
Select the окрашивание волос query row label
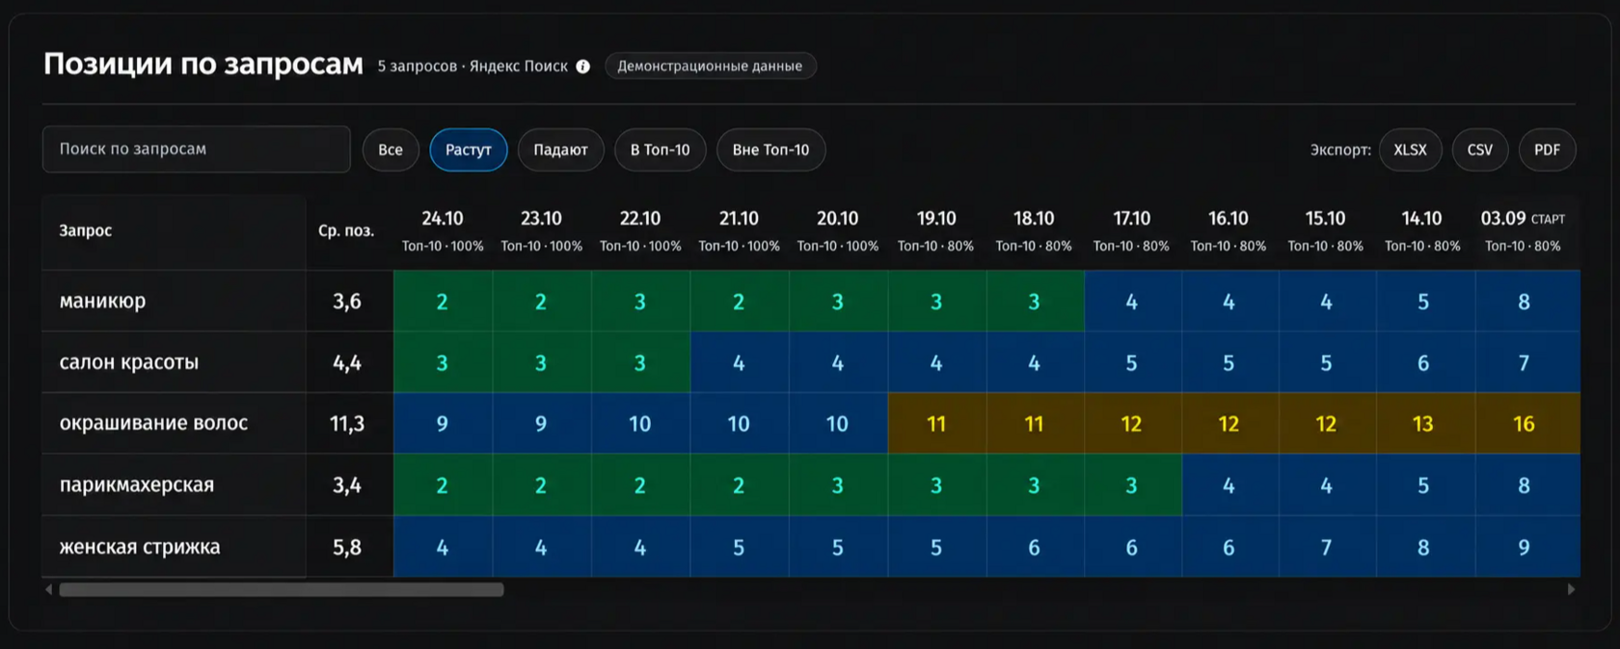[x=154, y=422]
